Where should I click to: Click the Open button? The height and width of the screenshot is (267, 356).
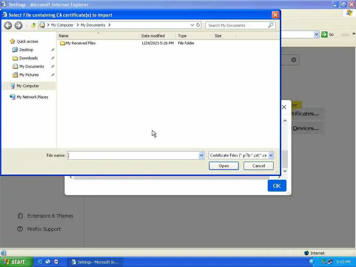[x=224, y=166]
